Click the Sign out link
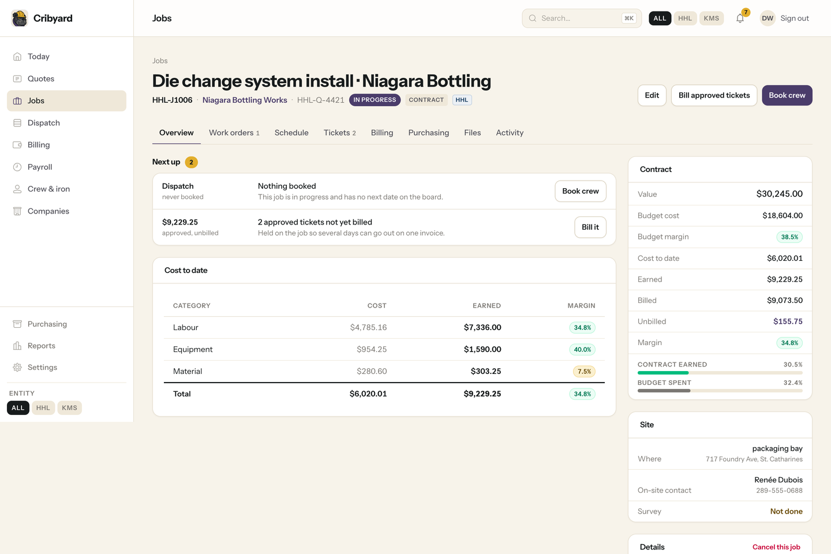Screen dimensions: 831x554 coord(795,18)
